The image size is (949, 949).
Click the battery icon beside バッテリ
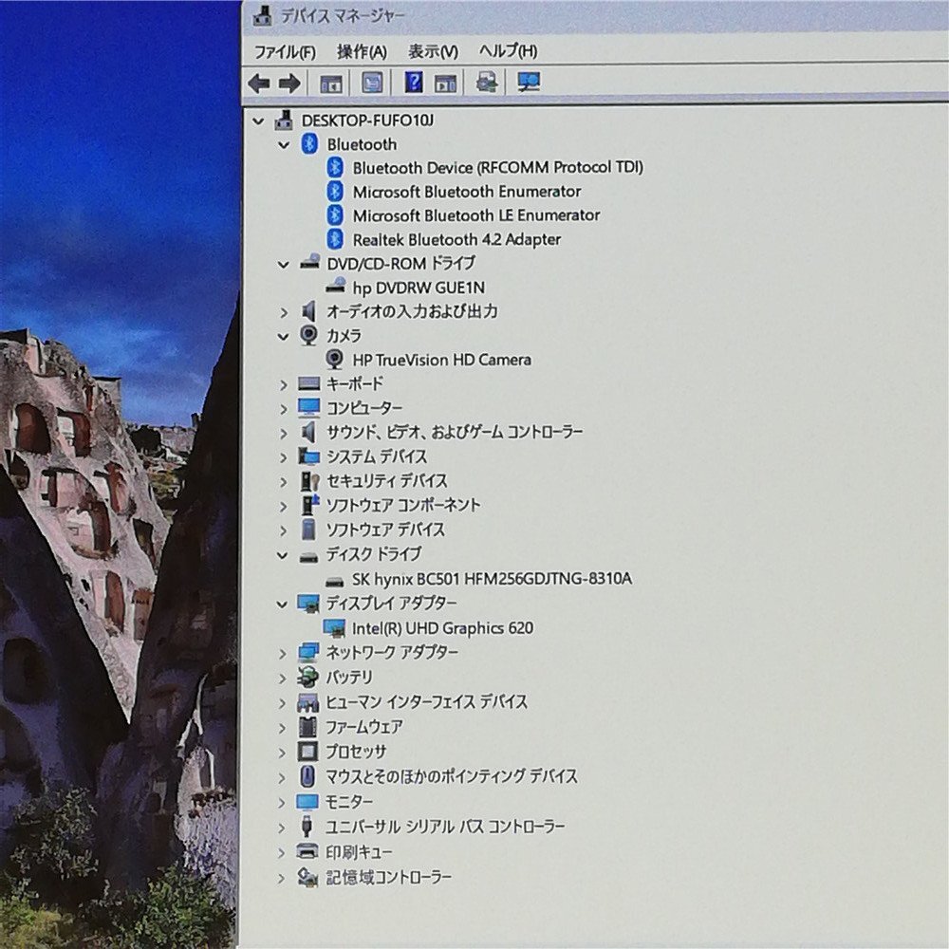click(x=307, y=678)
